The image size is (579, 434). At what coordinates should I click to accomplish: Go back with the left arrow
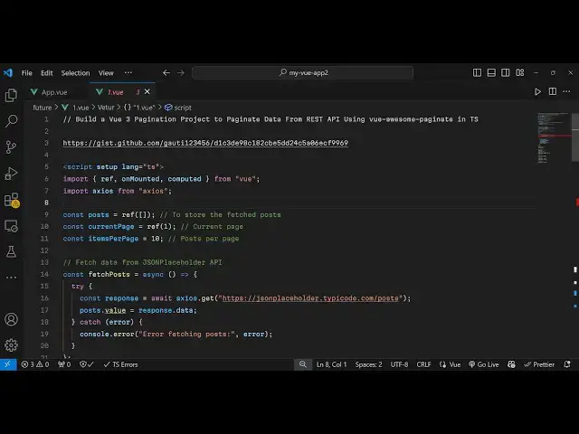[166, 72]
